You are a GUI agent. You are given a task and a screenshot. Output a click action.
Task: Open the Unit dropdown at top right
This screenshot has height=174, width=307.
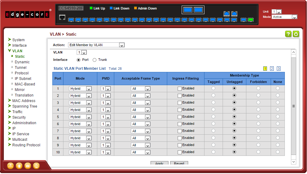(277, 12)
